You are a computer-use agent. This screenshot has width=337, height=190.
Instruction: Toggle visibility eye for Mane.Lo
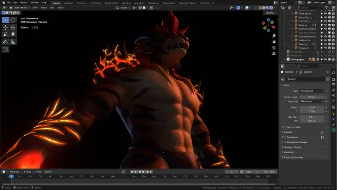pos(325,25)
